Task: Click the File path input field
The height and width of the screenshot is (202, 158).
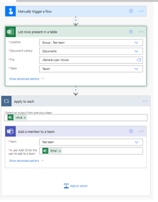Action: (x=91, y=60)
